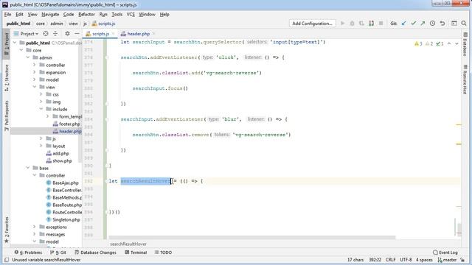Select BaseAjax.php in the Project tree

tap(66, 183)
